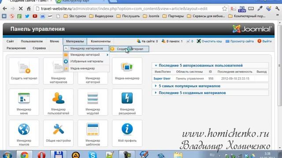Image resolution: width=282 pixels, height=158 pixels.
Task: Open the Меню menu item
Action: tap(54, 41)
